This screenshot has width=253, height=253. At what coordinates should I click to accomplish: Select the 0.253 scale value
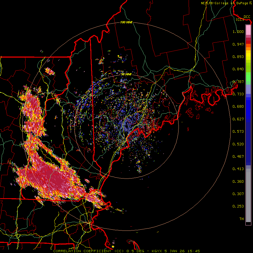[238, 206]
